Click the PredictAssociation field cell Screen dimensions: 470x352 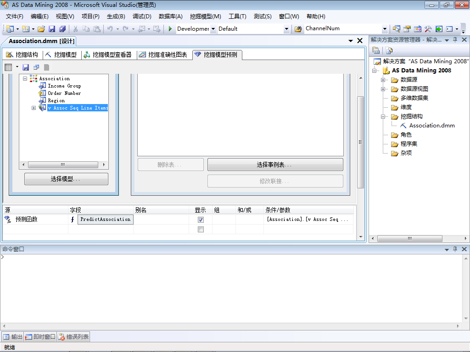[106, 220]
